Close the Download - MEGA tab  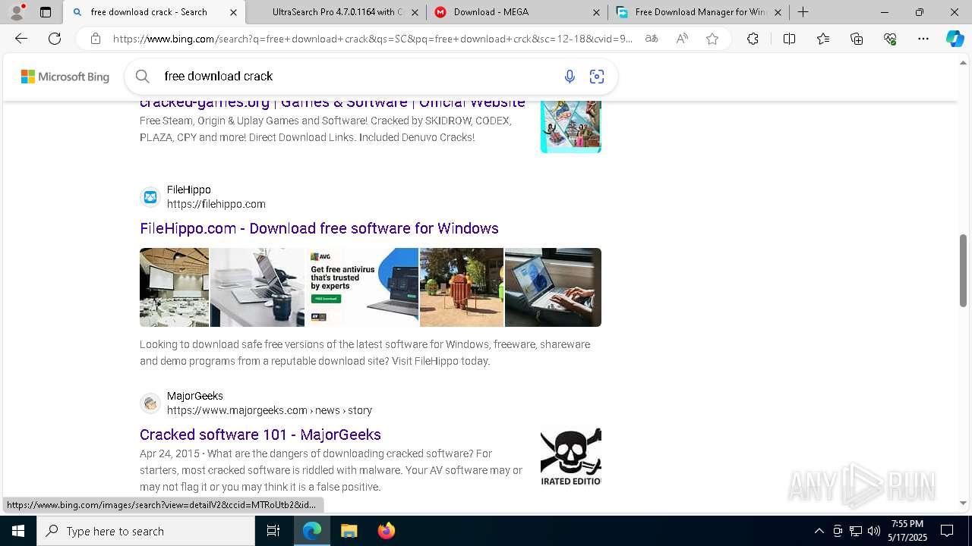pos(596,12)
